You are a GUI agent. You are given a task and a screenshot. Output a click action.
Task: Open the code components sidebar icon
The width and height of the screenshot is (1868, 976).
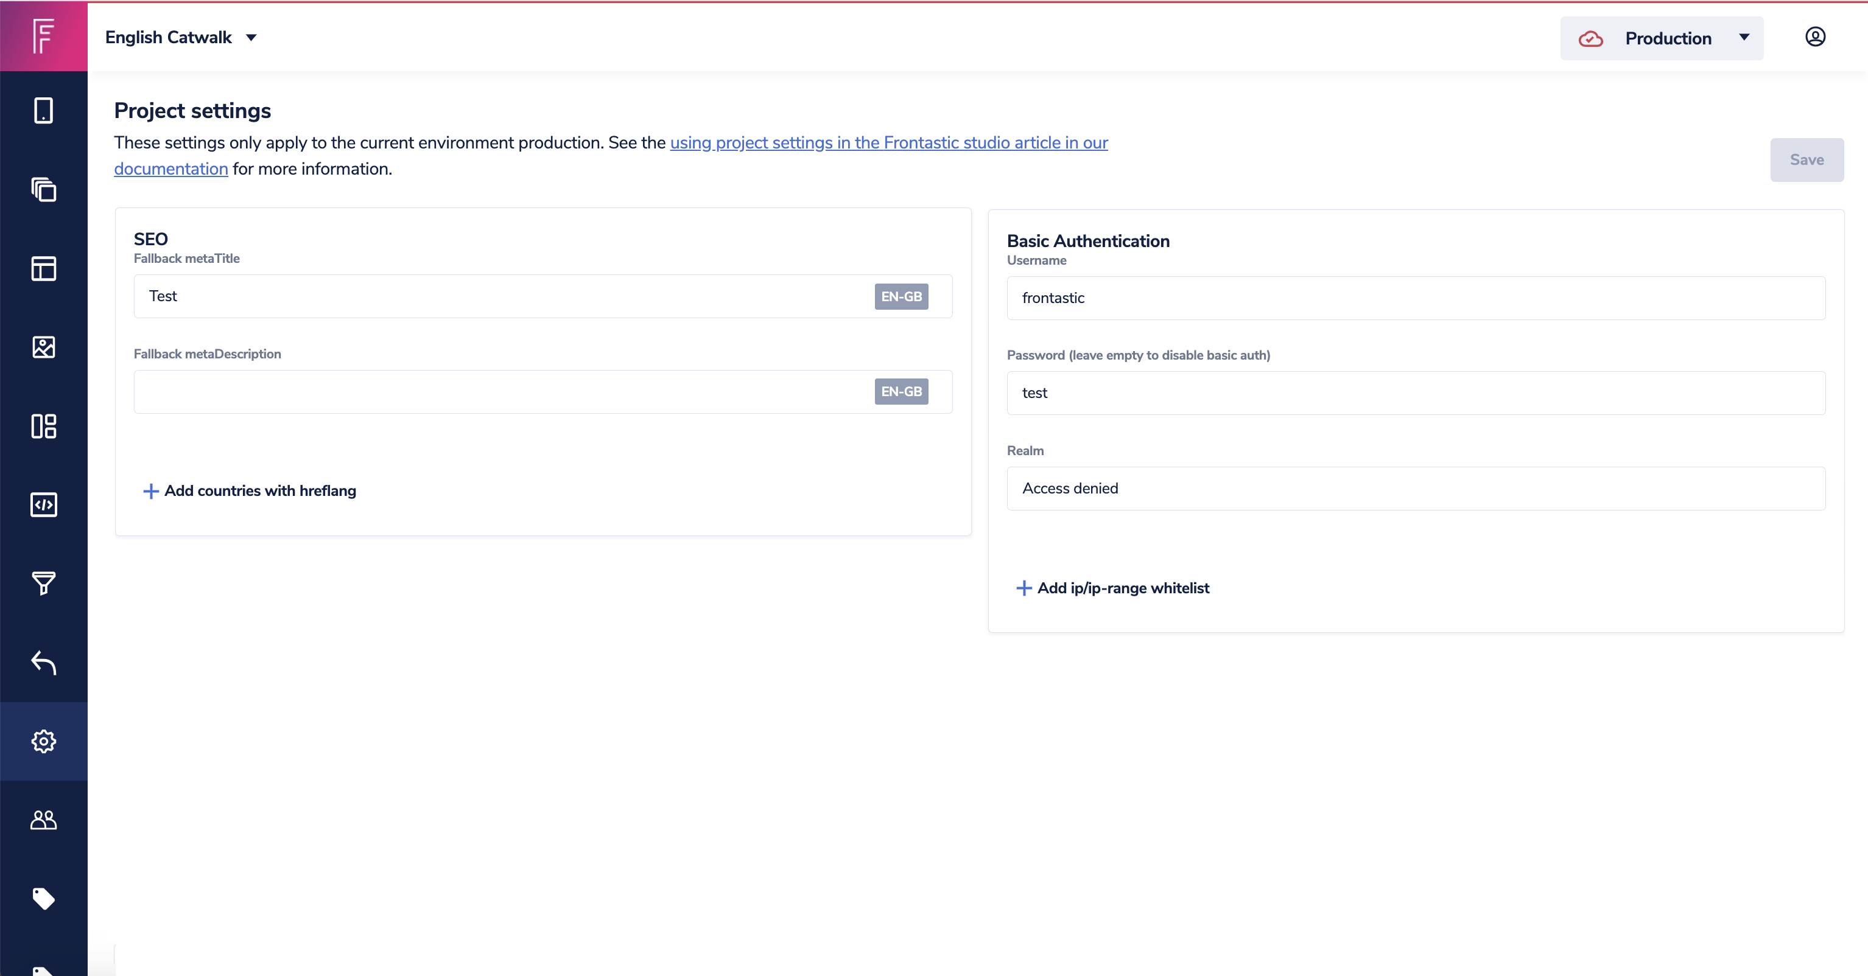point(43,505)
